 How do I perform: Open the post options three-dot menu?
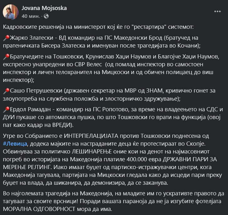click(x=217, y=11)
